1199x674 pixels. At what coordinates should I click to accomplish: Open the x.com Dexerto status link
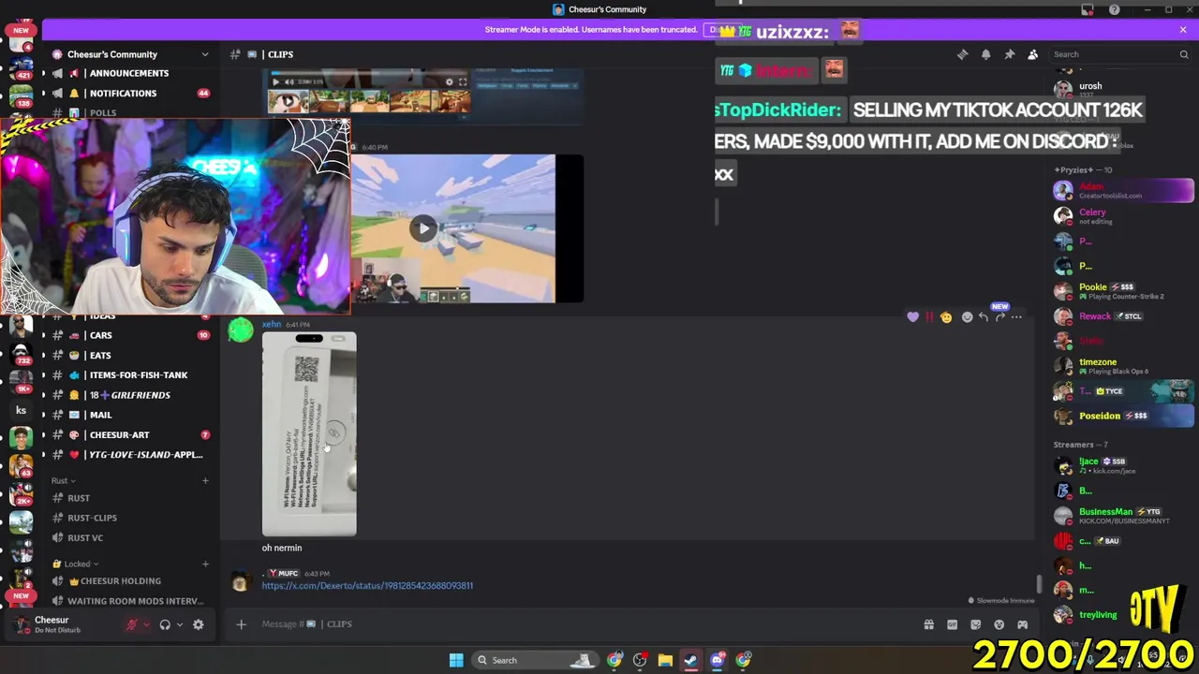tap(367, 585)
